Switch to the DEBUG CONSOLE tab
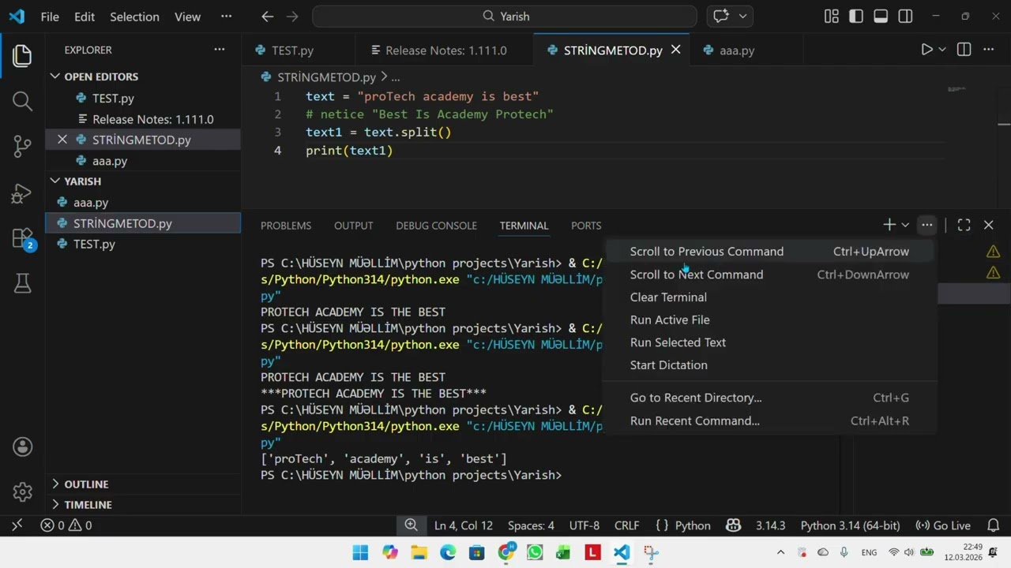The image size is (1011, 568). (436, 226)
